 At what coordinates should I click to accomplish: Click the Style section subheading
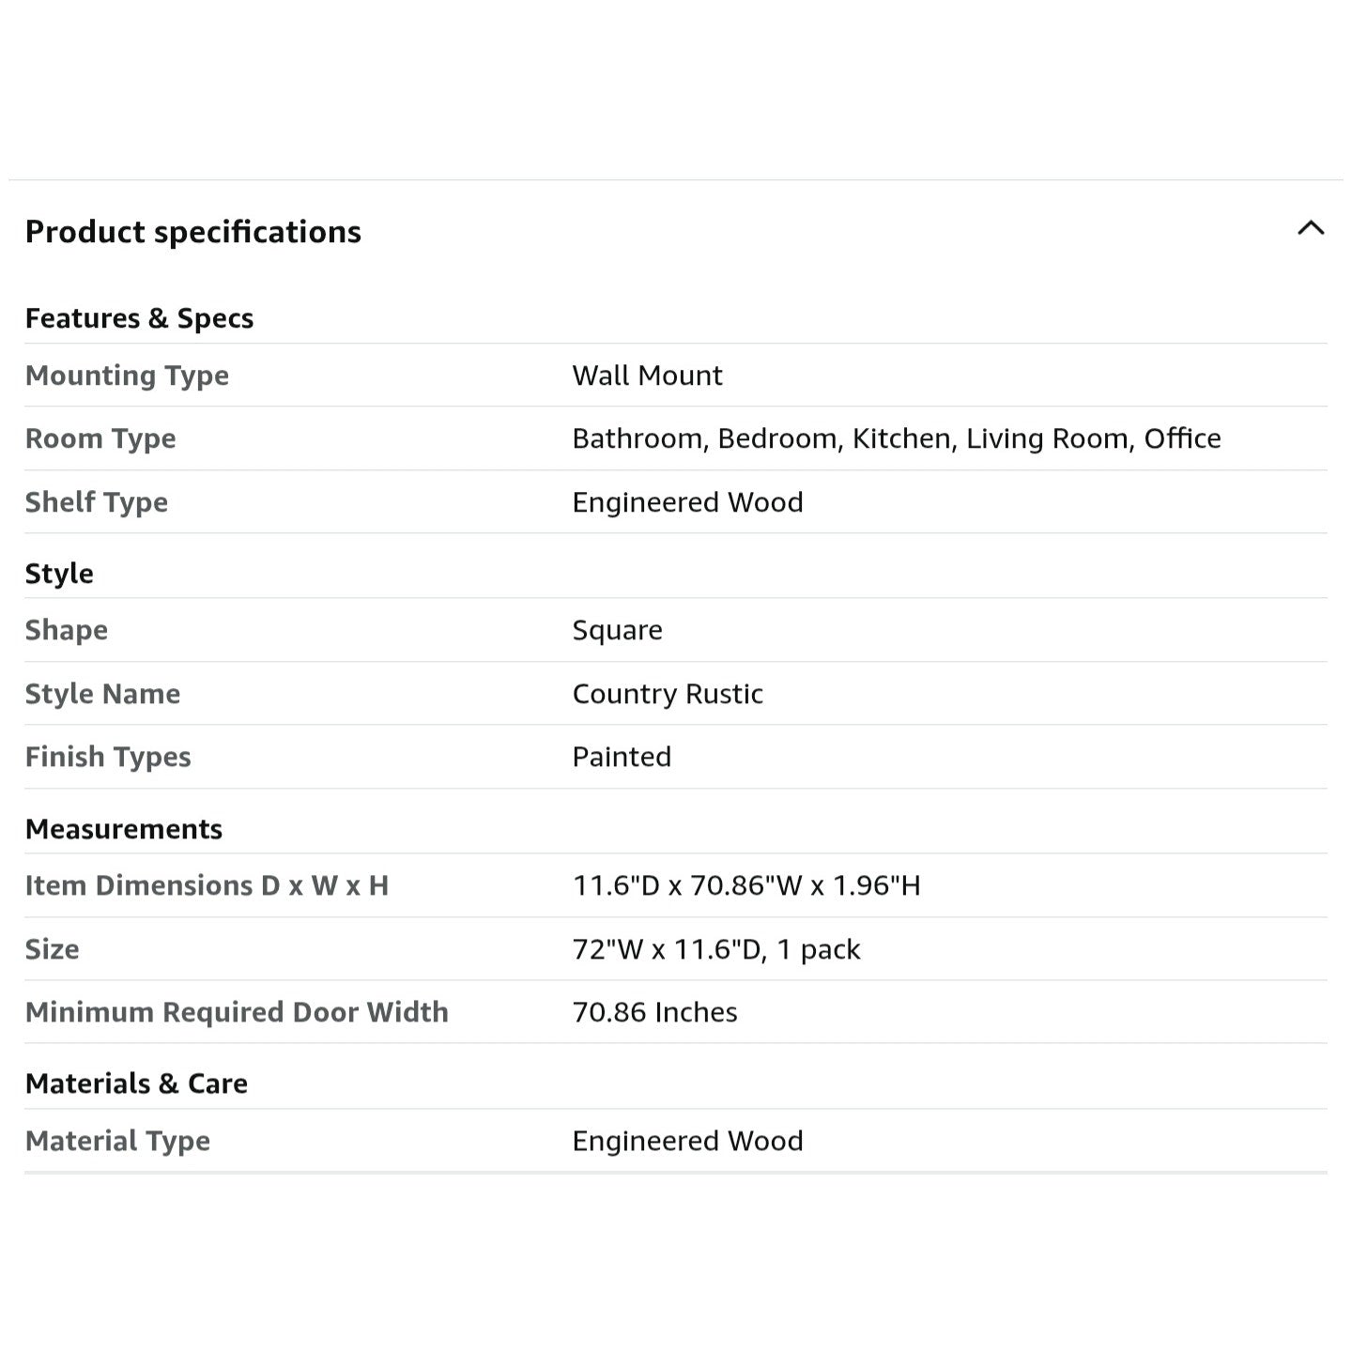point(59,574)
